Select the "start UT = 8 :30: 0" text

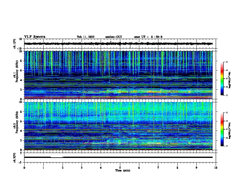click(x=148, y=37)
